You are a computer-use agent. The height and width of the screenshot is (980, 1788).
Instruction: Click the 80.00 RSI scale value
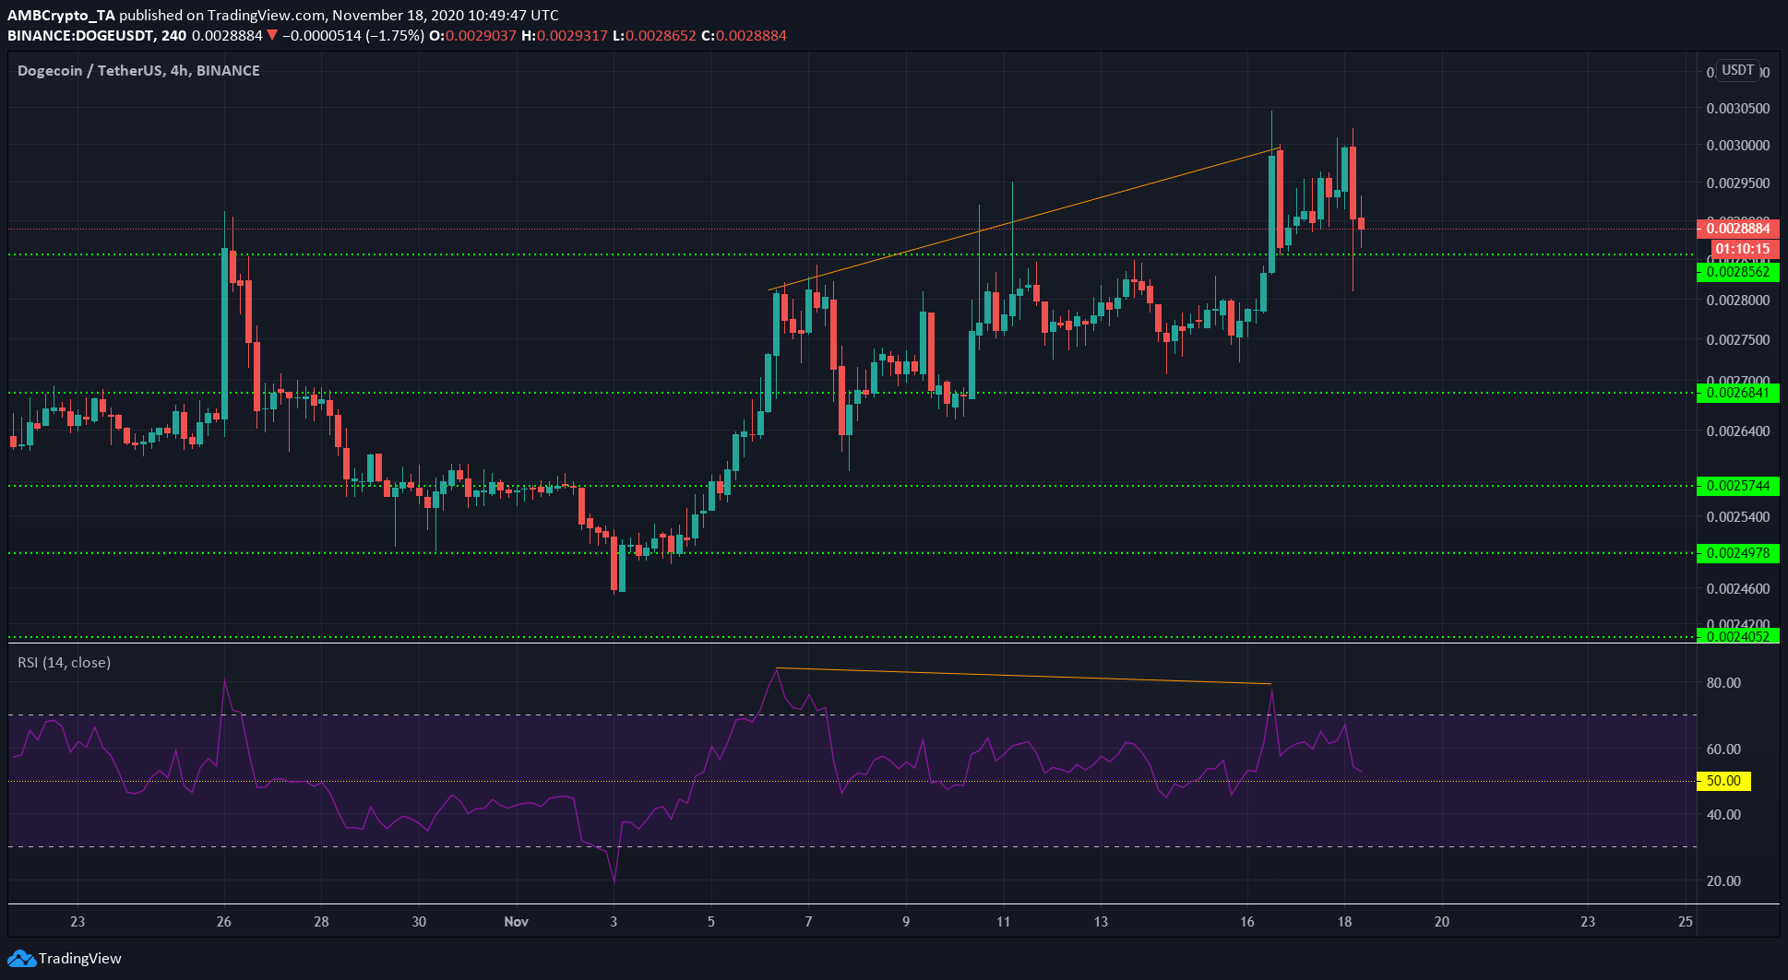1723,683
